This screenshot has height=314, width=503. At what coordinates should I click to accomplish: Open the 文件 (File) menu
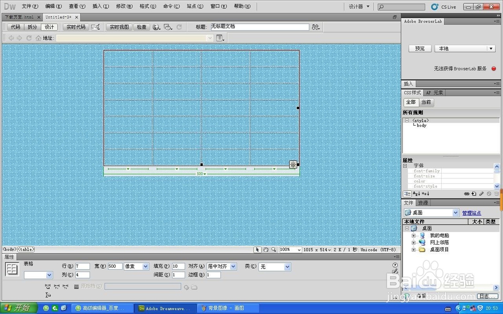tap(30, 6)
